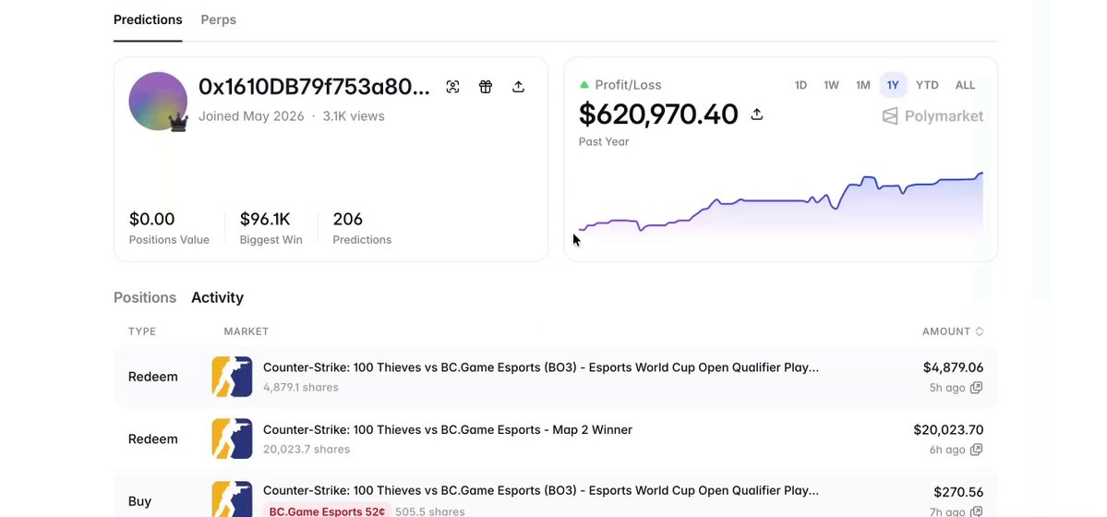Click the 'Past Year' label
This screenshot has height=517, width=1107.
(604, 141)
